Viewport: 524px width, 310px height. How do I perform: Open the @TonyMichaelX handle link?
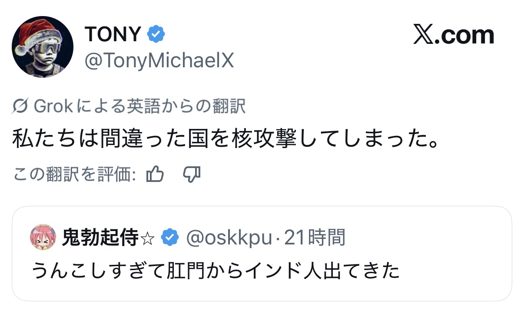159,61
